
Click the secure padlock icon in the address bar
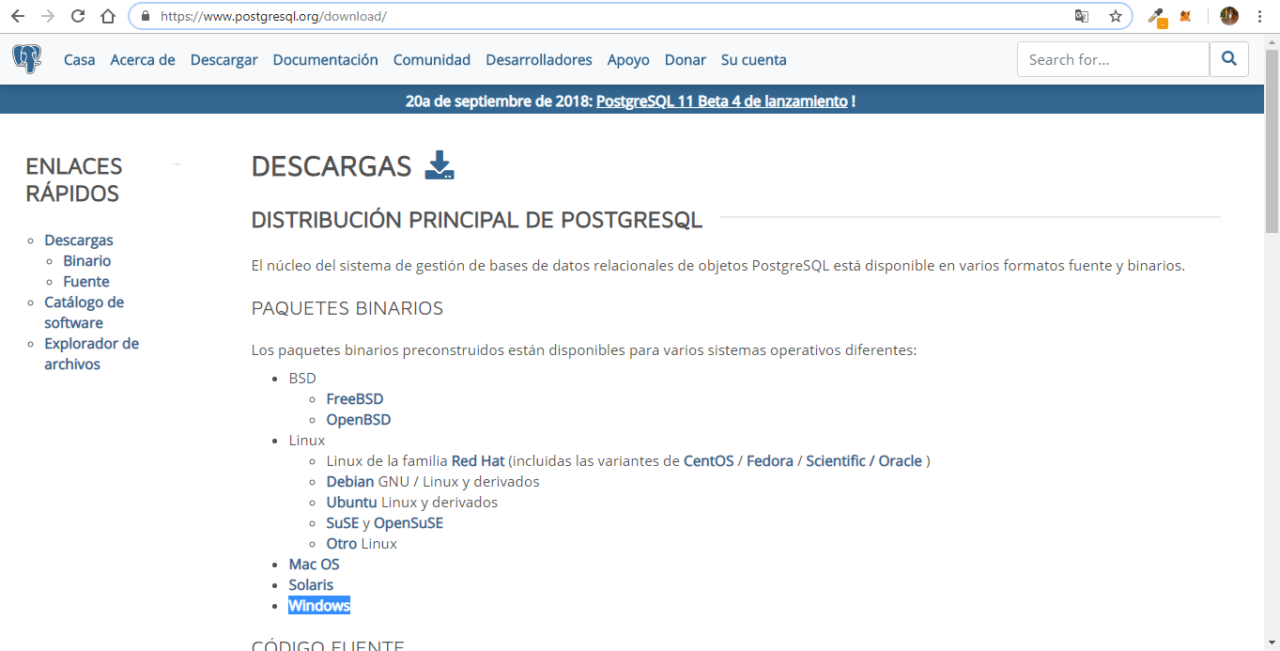click(x=145, y=16)
